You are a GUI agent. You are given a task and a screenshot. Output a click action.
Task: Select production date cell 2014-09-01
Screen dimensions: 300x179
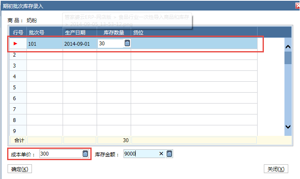(80, 44)
